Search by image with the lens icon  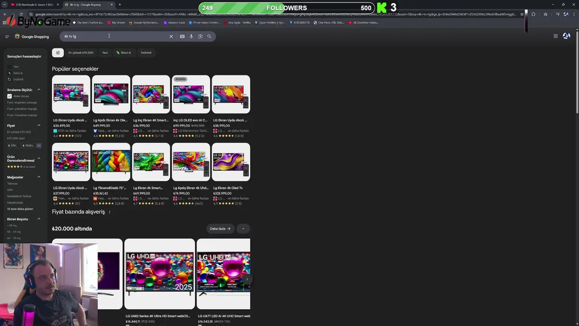[x=200, y=36]
